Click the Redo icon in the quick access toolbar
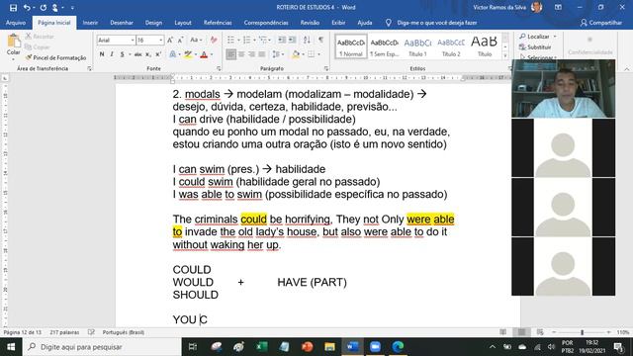Image resolution: width=633 pixels, height=356 pixels. 44,8
